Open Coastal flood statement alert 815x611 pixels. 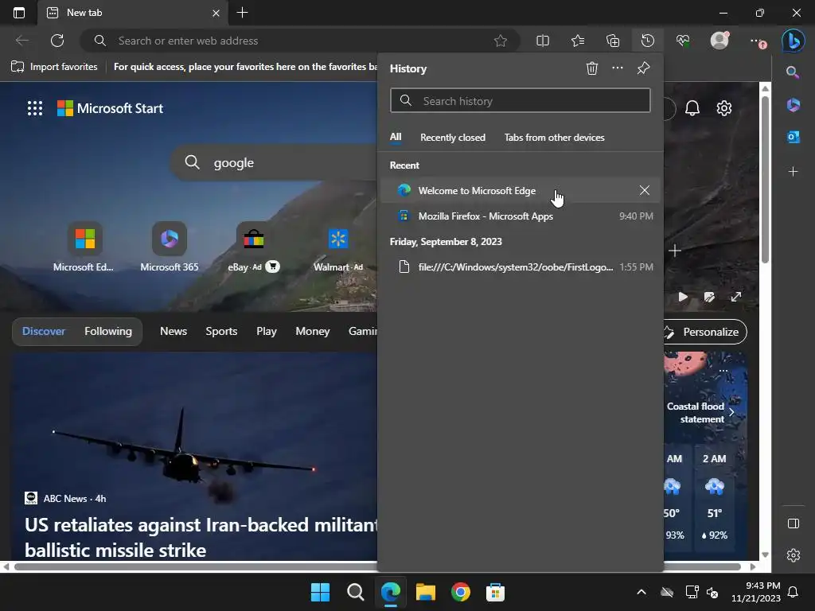[x=701, y=413]
